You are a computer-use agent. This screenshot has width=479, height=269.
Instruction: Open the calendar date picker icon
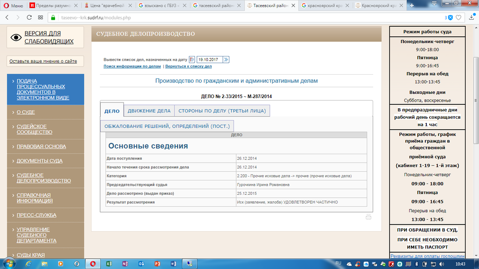192,59
